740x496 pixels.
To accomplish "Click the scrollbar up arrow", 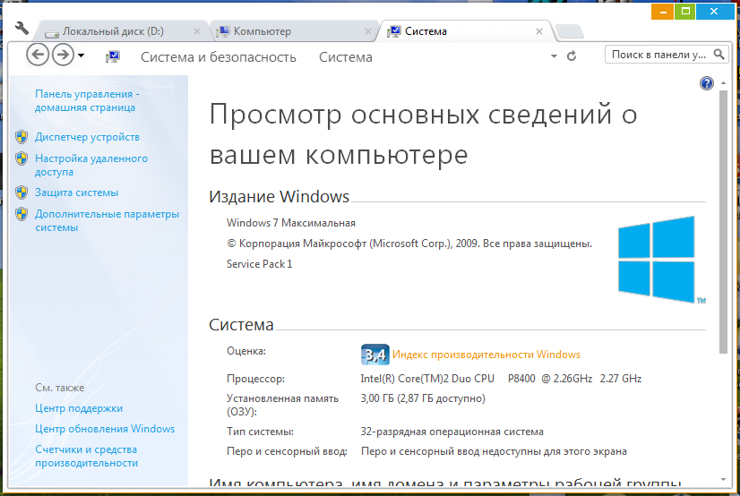I will click(723, 83).
